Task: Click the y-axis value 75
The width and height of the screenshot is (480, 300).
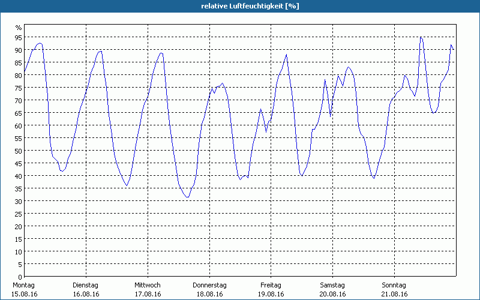Action: click(19, 88)
